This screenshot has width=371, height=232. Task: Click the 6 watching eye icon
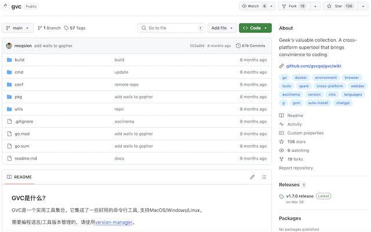[281, 150]
